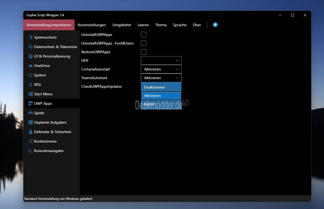
Task: Minimize the Sophia Script Wrapper window
Action: point(280,15)
